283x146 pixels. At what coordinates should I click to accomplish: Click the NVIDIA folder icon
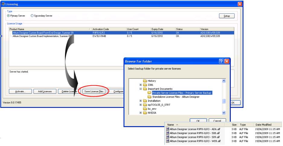(145, 113)
